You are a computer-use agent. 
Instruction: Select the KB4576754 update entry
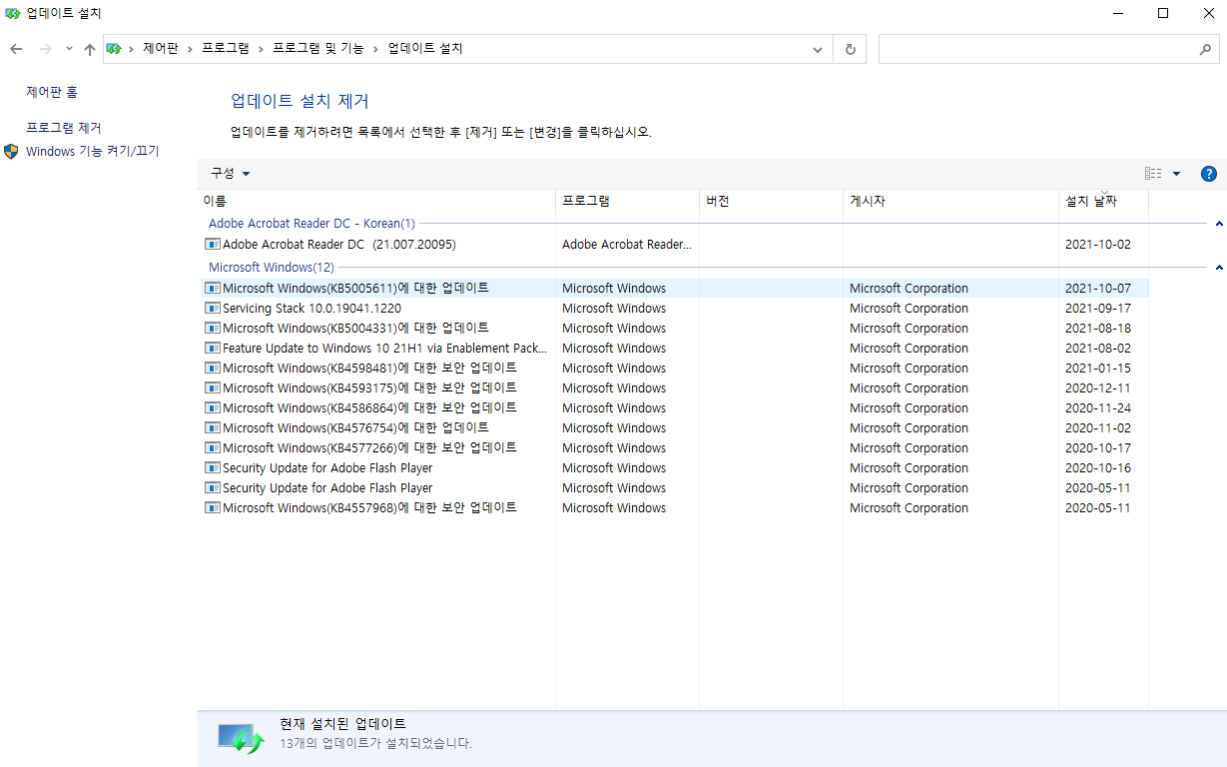coord(355,427)
